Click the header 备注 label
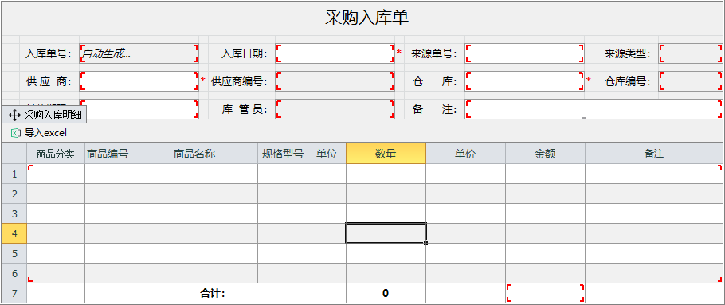Screen dimensions: 725x305 point(435,110)
